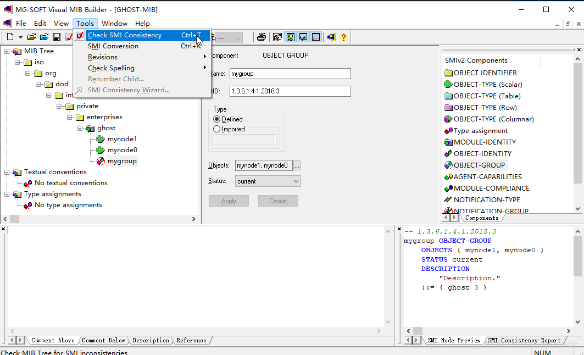Click the Cancel button
584x355 pixels.
click(x=278, y=201)
